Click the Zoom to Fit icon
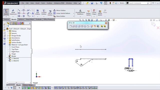Image resolution: width=160 pixels, height=90 pixels. [x=80, y=20]
